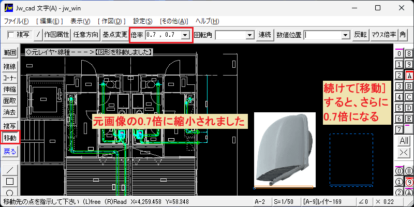Click the X layer toggle button
414x207 pixels.
point(404,152)
